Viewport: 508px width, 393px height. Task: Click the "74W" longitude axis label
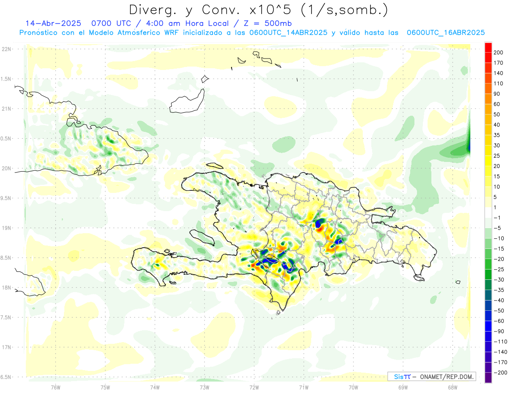coord(155,387)
